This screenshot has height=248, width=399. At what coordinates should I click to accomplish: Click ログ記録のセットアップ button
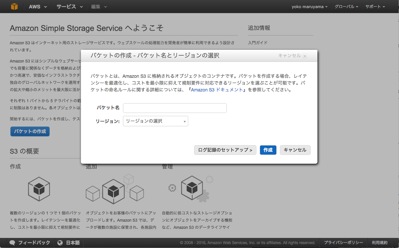tap(225, 150)
